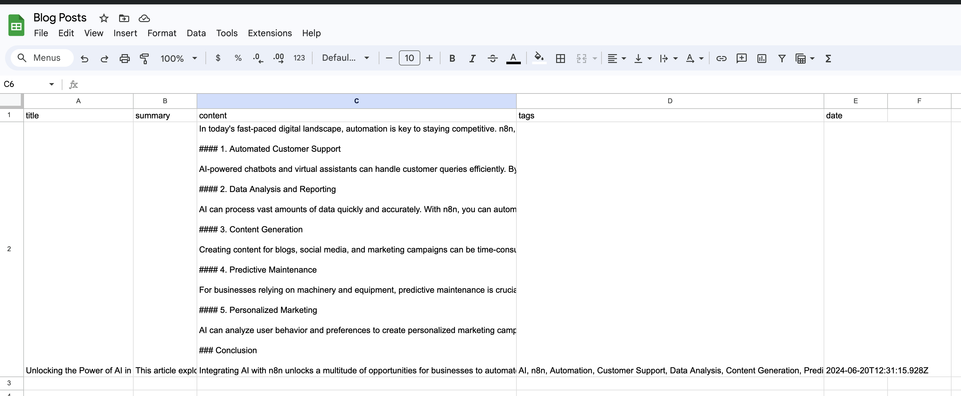Check cloud save status icon

click(x=144, y=18)
